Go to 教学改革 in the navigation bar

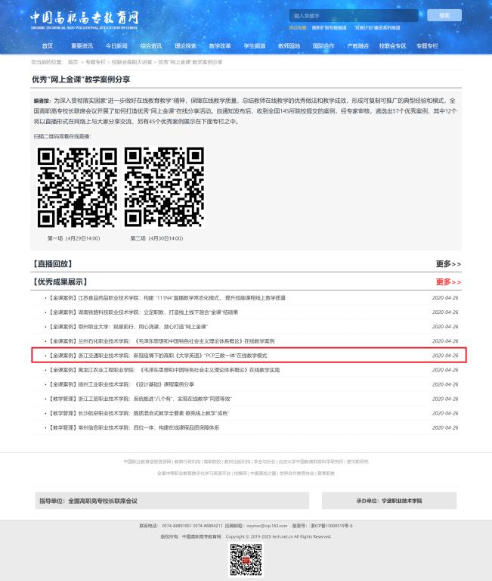click(x=220, y=46)
